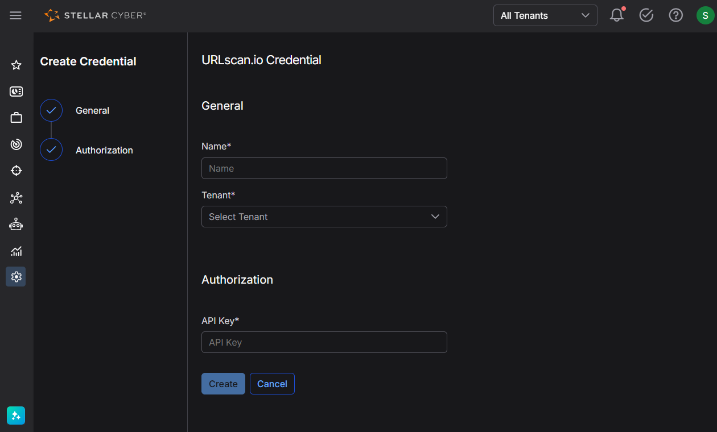Screen dimensions: 717x432
Task: Click the URLscan.io Credential heading
Action: click(x=261, y=60)
